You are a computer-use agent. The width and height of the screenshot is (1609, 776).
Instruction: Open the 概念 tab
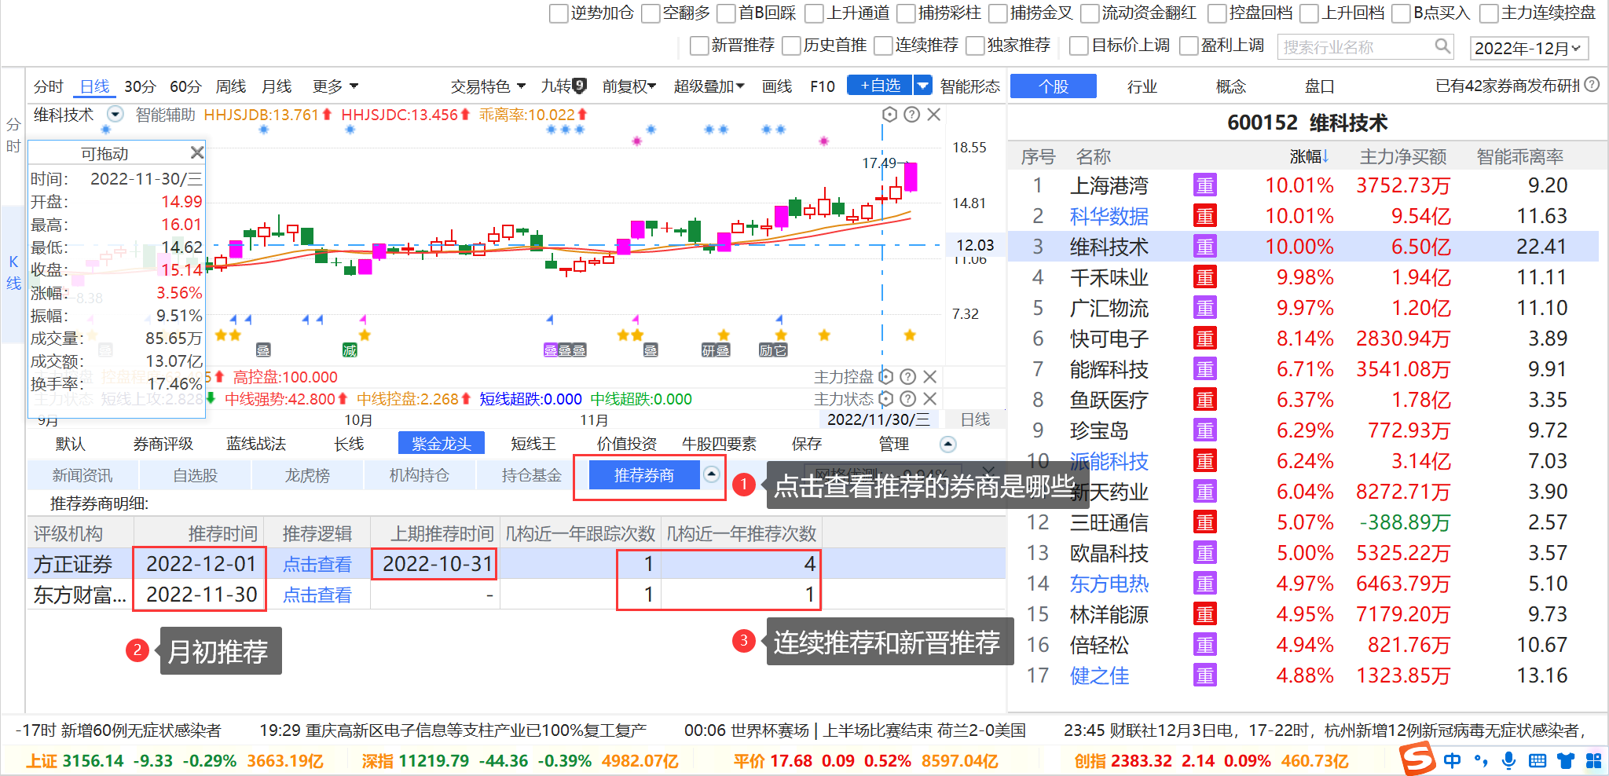coord(1231,86)
